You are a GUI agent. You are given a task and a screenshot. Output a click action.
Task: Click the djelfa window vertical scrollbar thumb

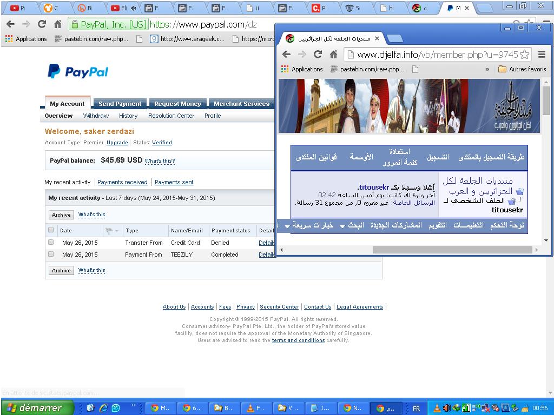pyautogui.click(x=546, y=101)
